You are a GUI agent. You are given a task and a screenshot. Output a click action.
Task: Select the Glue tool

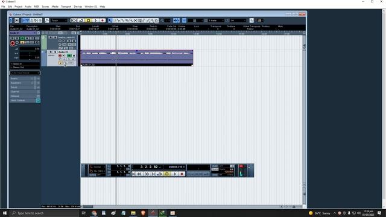pos(122,20)
